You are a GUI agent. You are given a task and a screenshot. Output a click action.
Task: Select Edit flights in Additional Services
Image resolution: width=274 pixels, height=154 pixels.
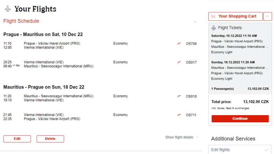pyautogui.click(x=221, y=150)
